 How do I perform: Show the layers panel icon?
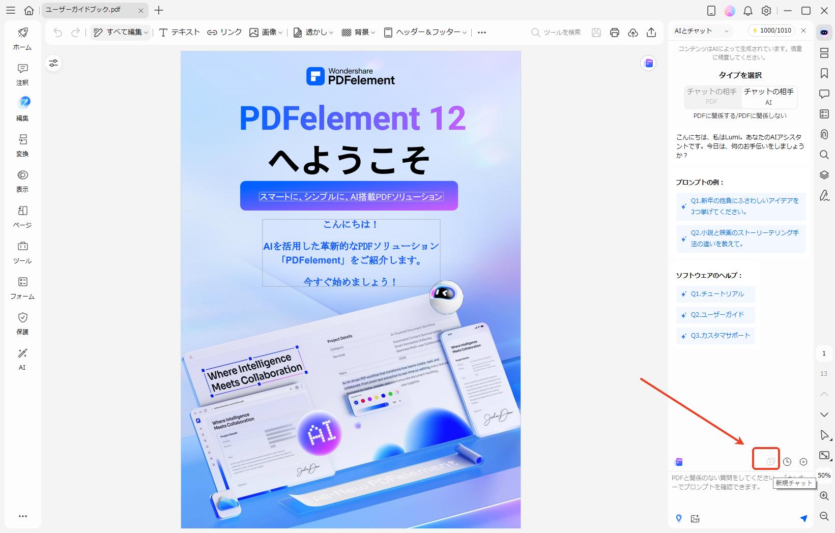tap(824, 175)
